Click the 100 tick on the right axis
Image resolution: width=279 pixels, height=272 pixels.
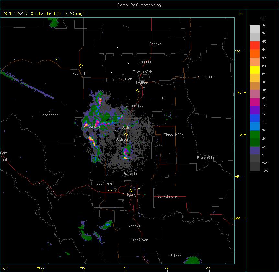point(238,51)
